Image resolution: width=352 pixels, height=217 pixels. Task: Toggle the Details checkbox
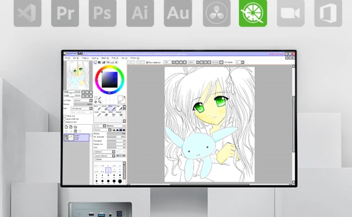95,159
